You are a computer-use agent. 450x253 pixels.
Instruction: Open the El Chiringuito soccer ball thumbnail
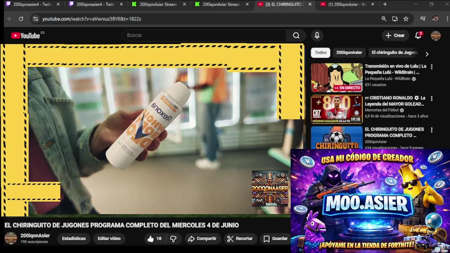coord(336,138)
